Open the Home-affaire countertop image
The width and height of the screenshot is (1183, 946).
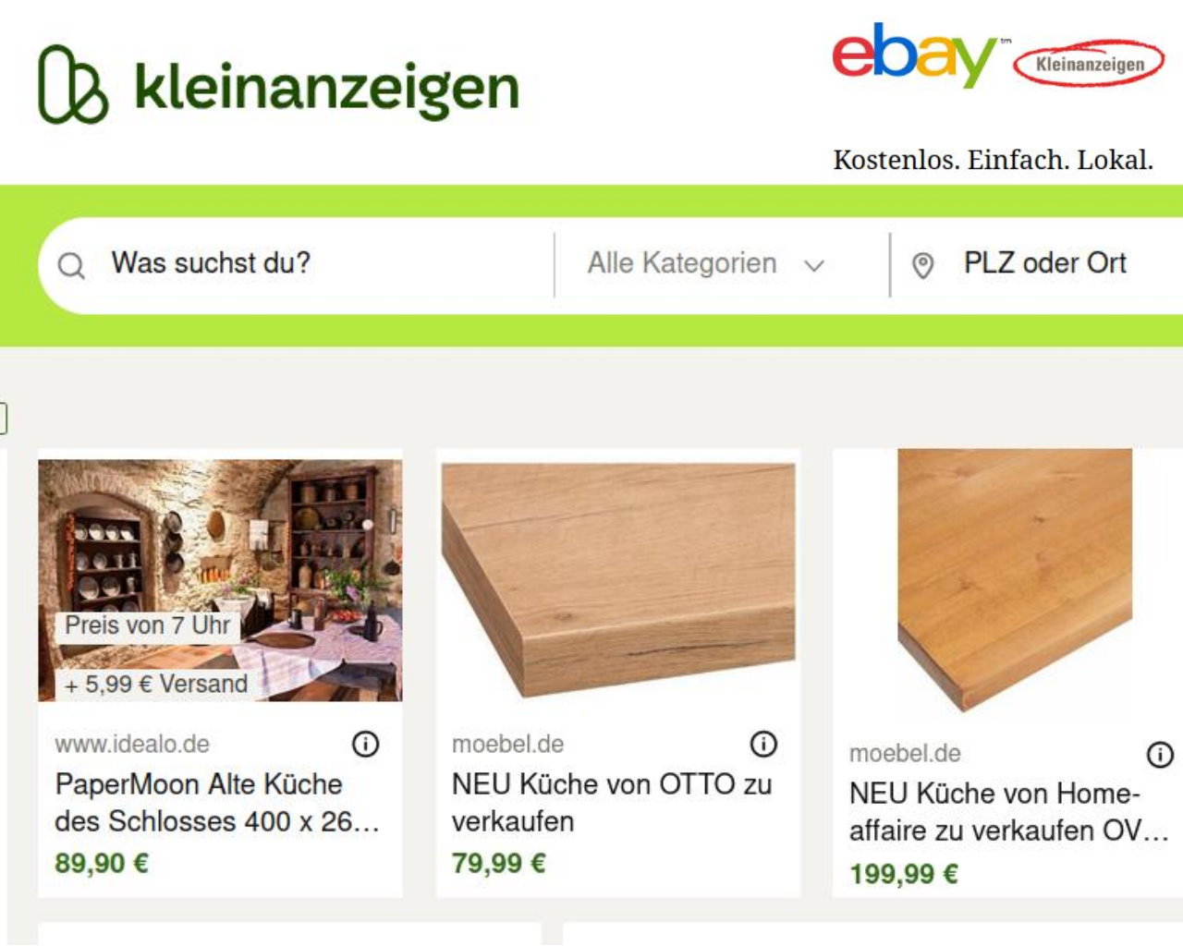[1015, 580]
